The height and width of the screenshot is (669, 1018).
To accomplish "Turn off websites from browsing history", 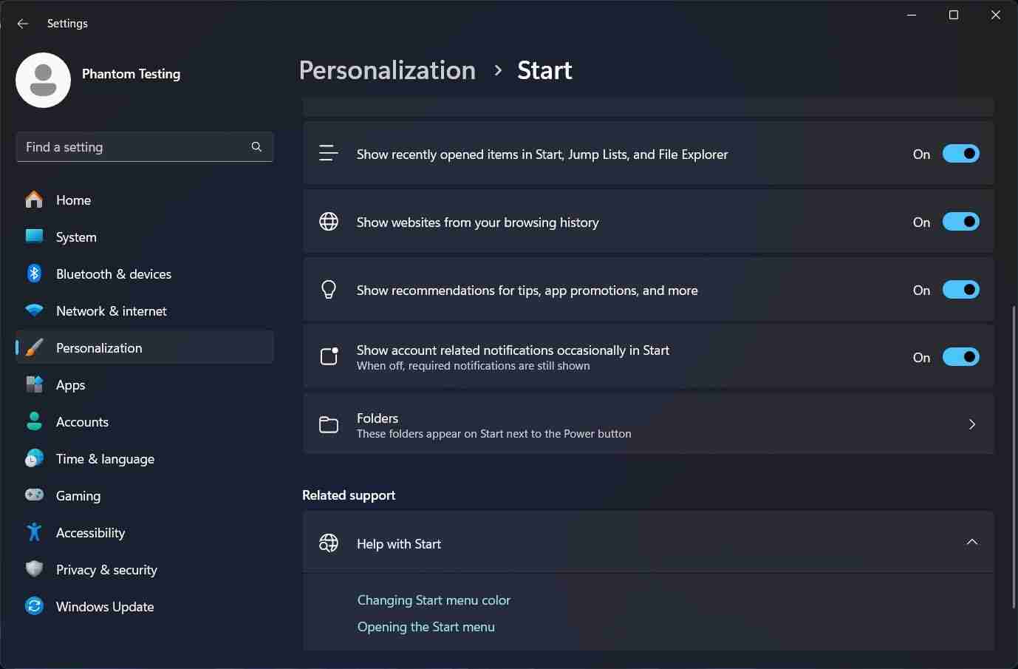I will [960, 222].
